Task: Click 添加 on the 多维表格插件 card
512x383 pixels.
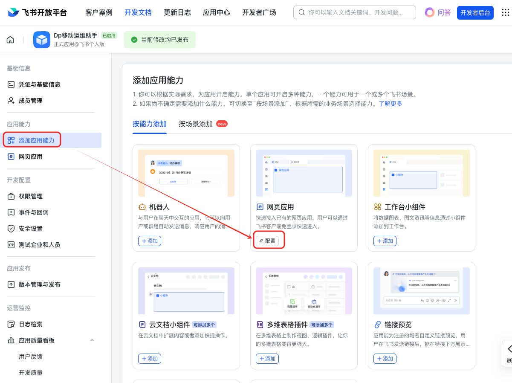Action: [267, 359]
